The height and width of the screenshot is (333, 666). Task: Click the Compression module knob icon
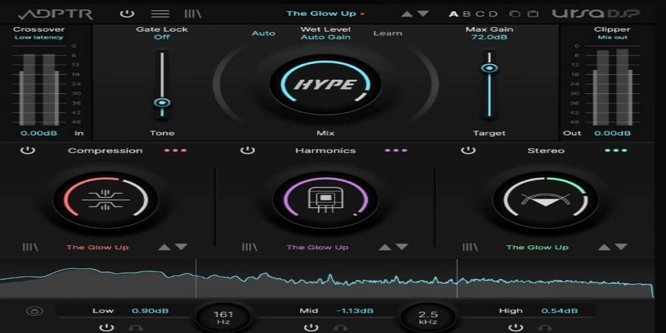point(105,199)
